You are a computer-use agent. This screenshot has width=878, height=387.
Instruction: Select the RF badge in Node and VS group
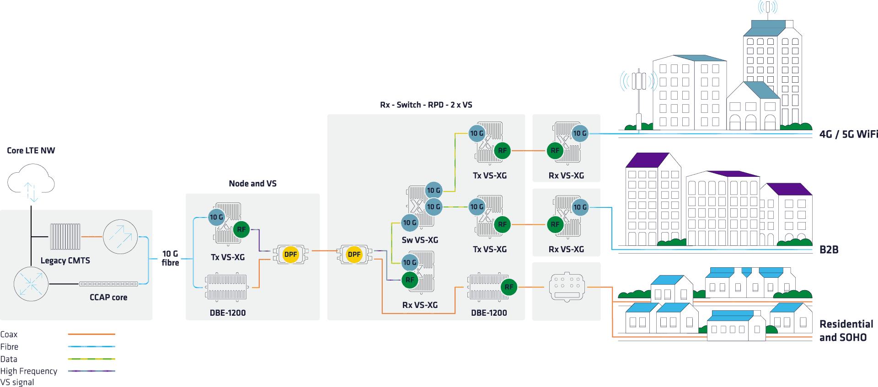coord(241,229)
